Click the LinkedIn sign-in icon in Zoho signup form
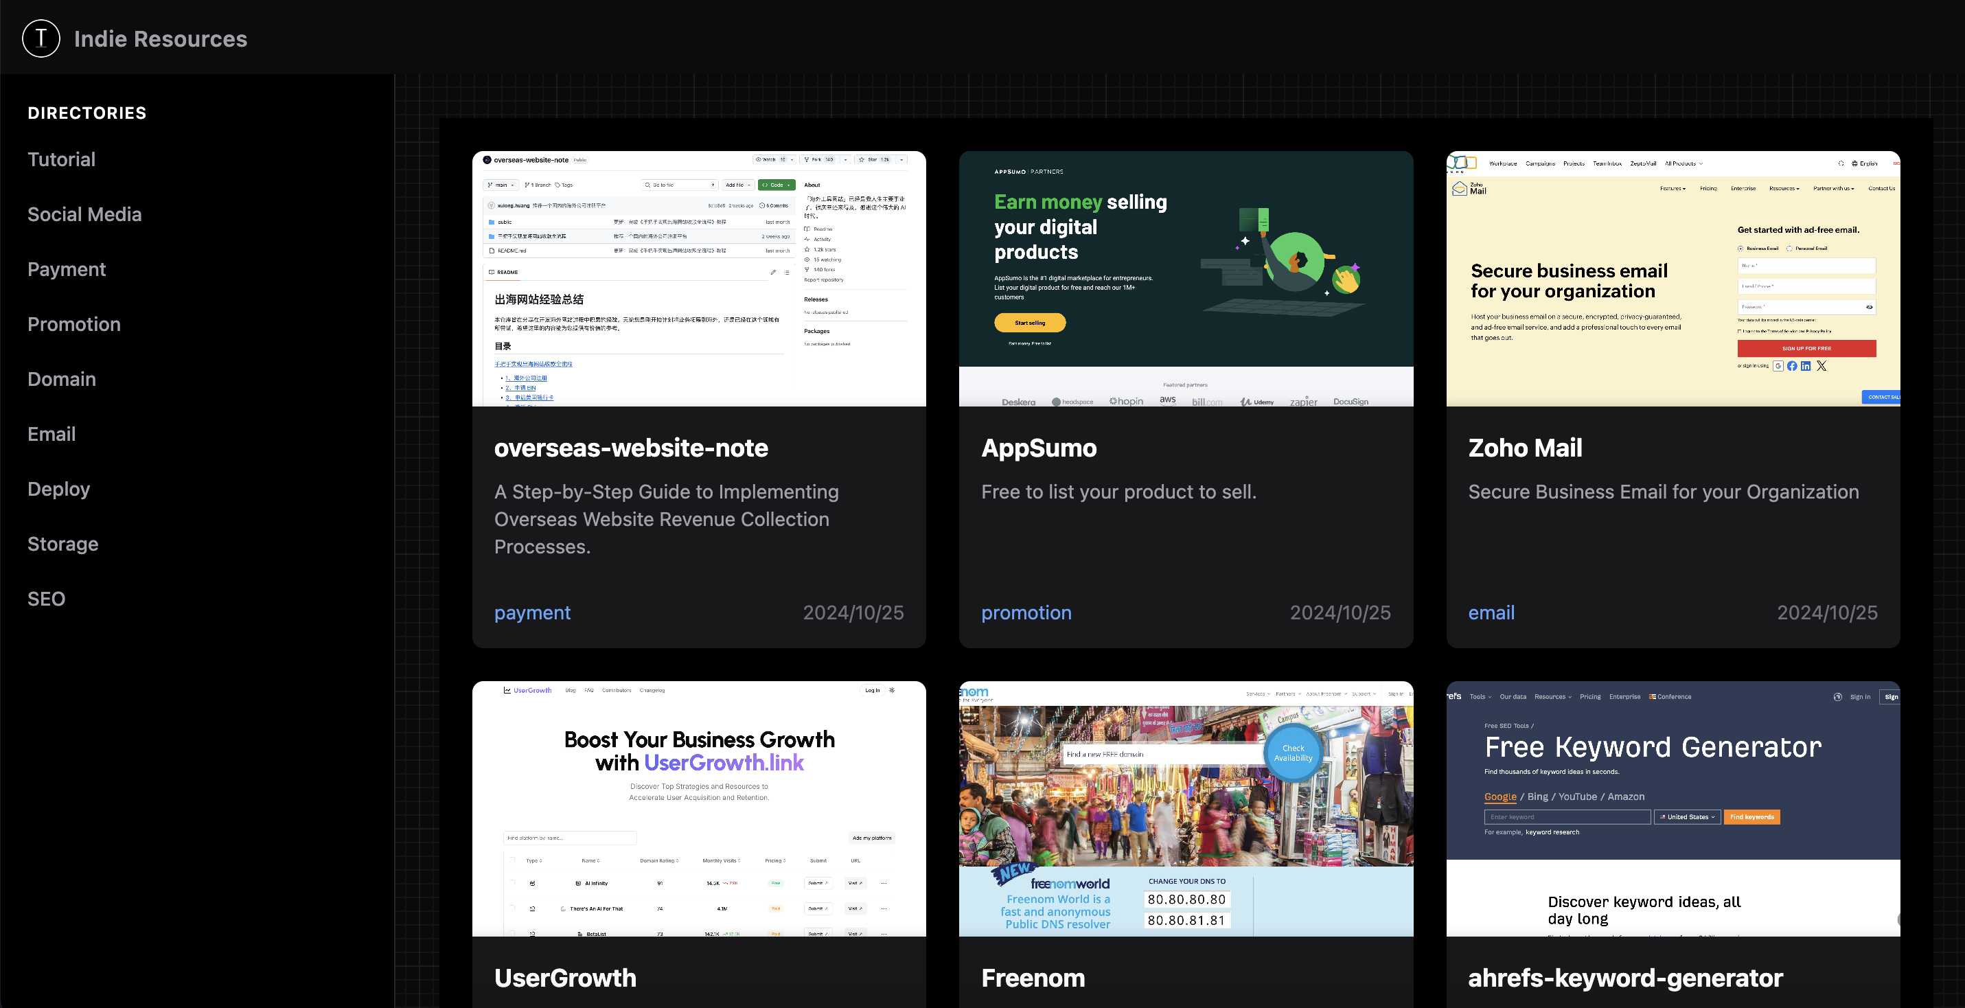The height and width of the screenshot is (1008, 1965). 1806,366
